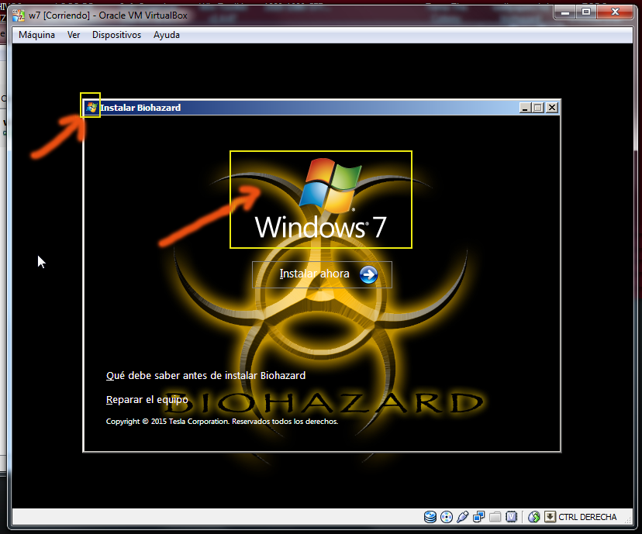Click the hard disk activity icon
642x534 pixels.
pos(430,517)
